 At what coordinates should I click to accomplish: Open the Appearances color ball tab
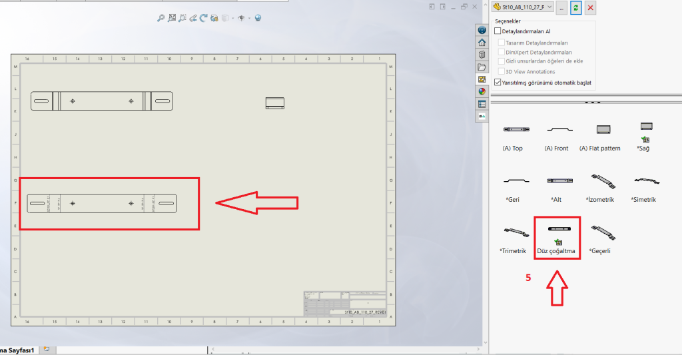[x=482, y=92]
